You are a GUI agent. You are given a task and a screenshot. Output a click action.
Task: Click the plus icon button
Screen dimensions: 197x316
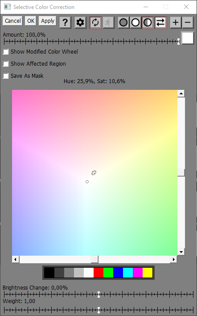point(176,22)
